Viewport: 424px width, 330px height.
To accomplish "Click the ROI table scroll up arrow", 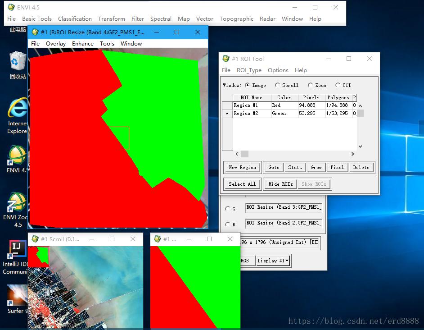I will click(x=360, y=106).
